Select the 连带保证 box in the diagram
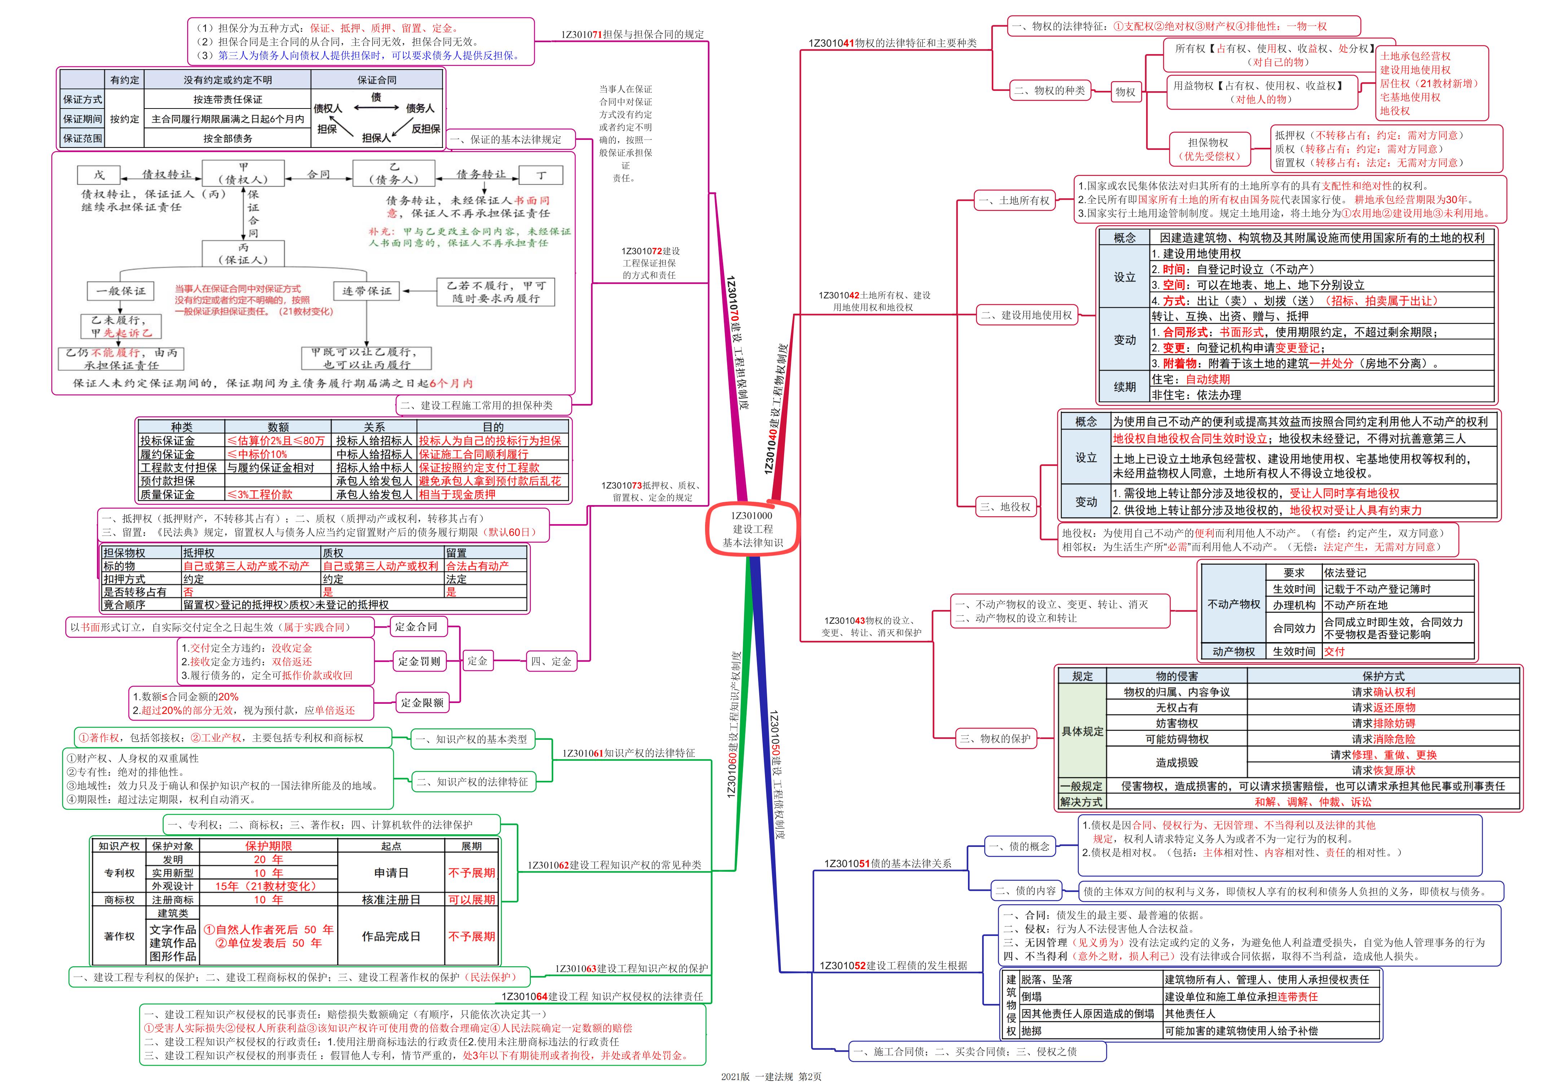1544x1083 pixels. tap(366, 291)
